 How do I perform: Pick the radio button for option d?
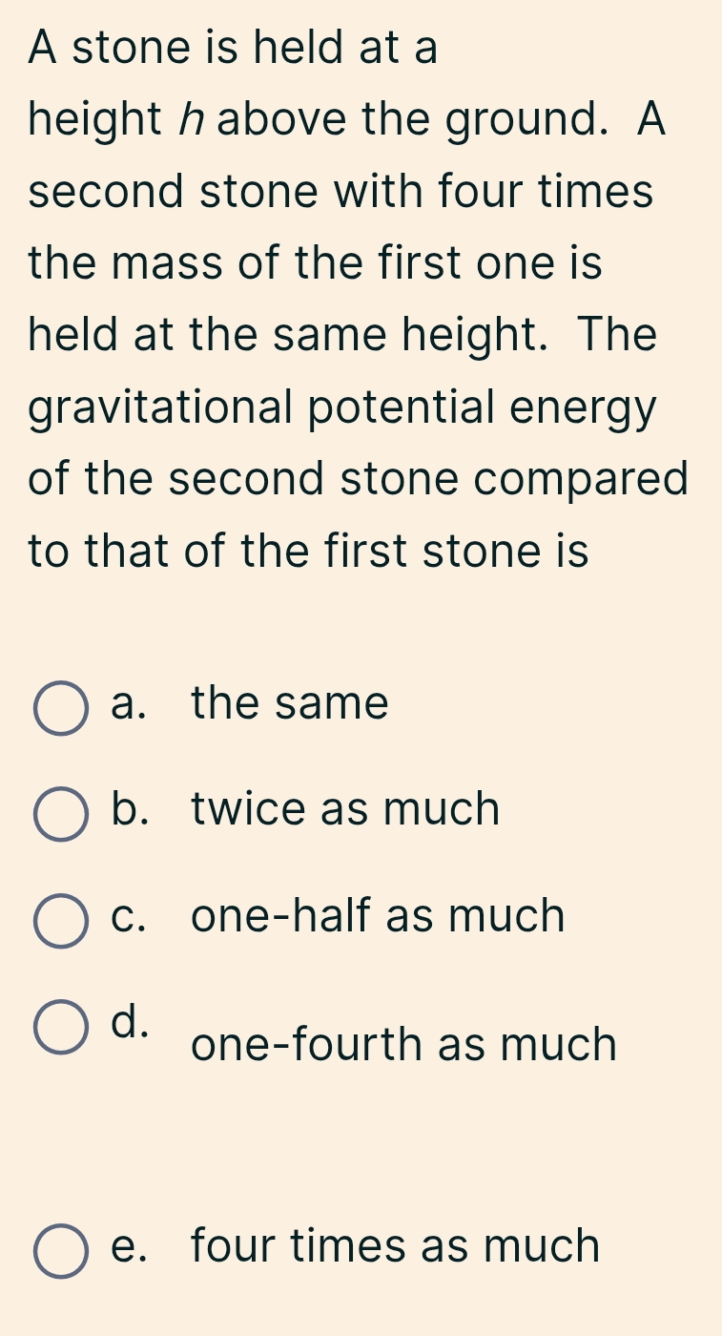(x=61, y=1028)
